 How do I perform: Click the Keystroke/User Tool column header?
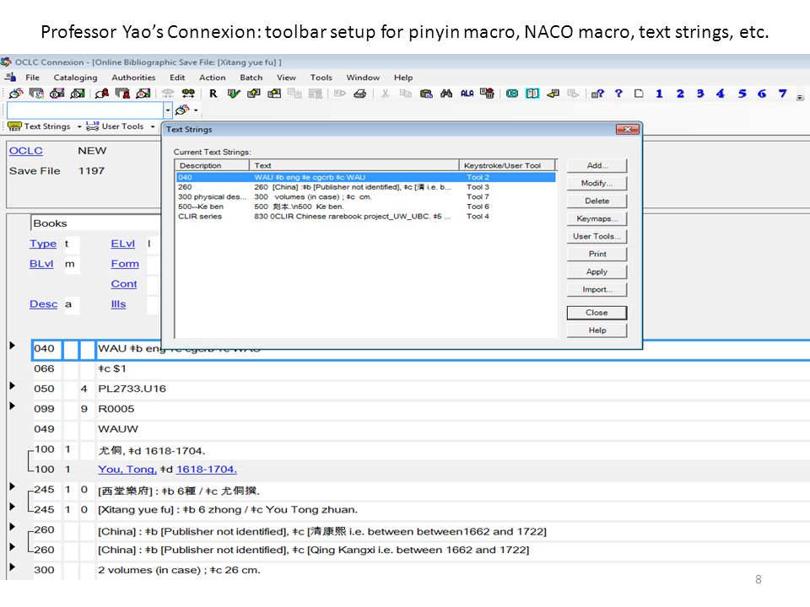point(507,165)
